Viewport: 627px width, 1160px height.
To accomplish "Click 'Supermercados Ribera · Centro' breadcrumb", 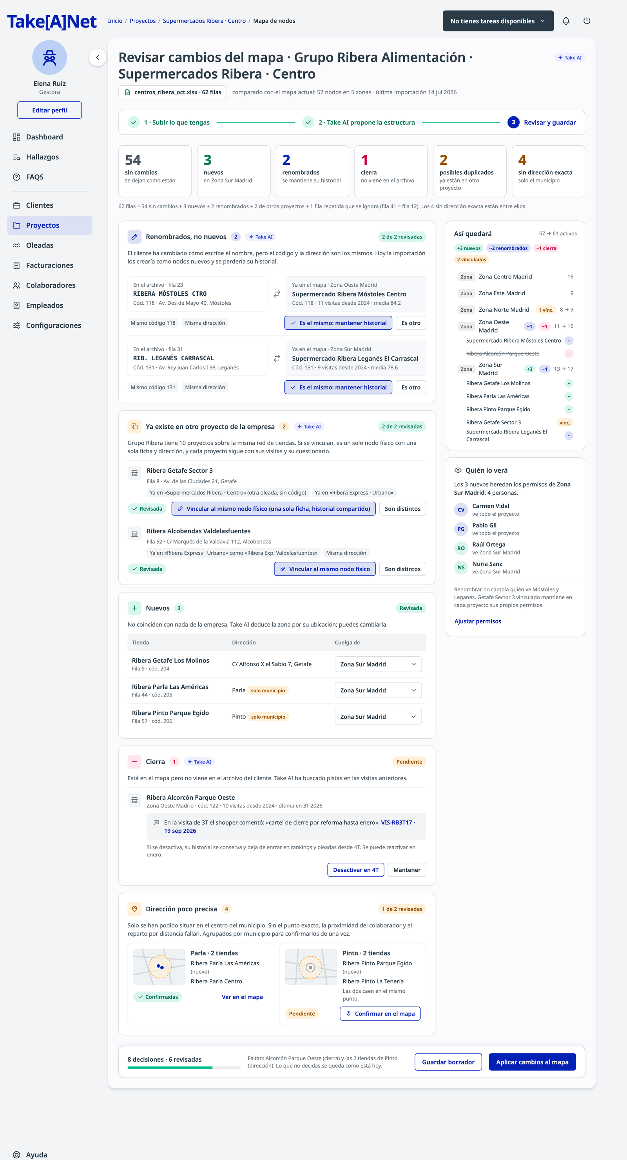I will [204, 21].
